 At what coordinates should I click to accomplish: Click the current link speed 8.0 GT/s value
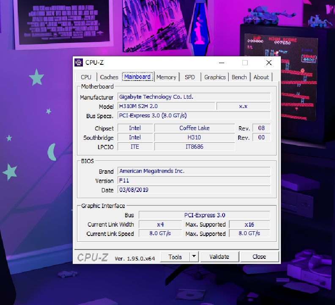[x=160, y=233]
